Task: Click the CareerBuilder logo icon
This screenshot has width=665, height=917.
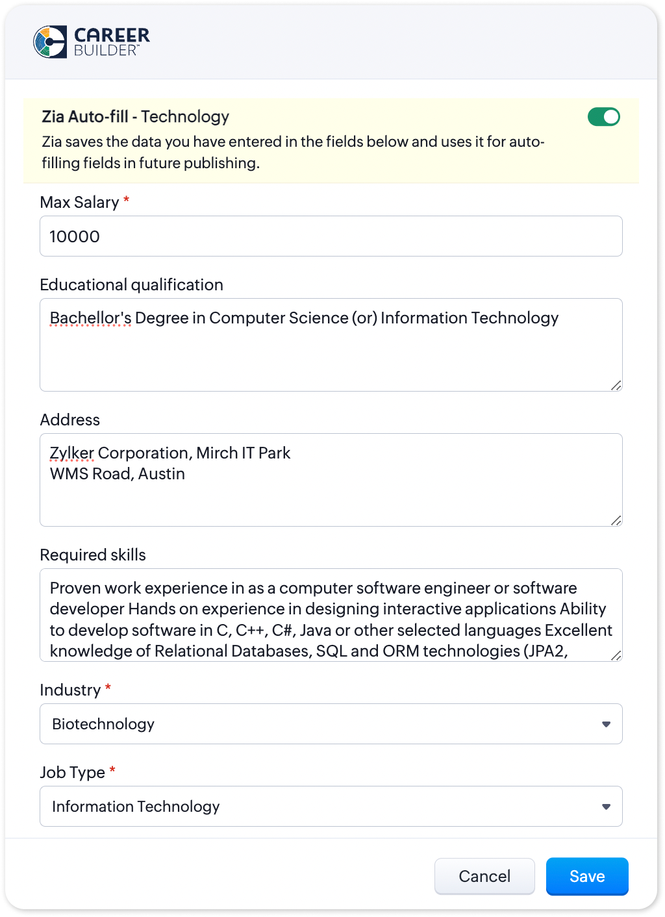Action: click(x=50, y=42)
